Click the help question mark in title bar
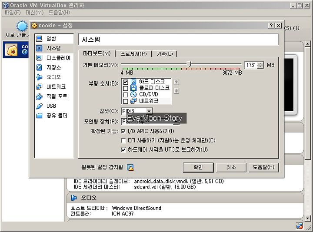Screen dimensions: 313x232 (271, 25)
